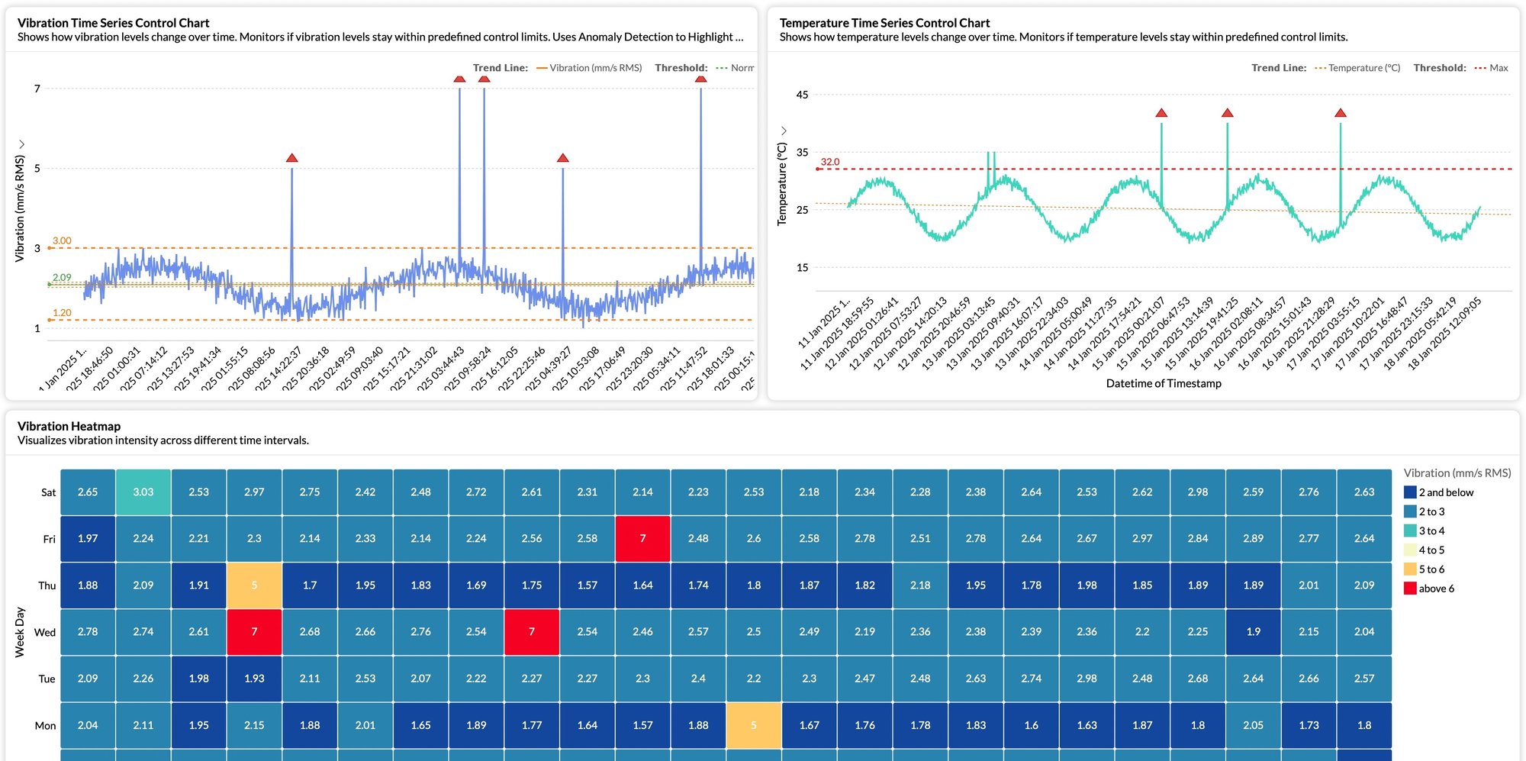Toggle the Vibration (mm/s RMS) trend line legend
The height and width of the screenshot is (761, 1526).
click(x=589, y=68)
